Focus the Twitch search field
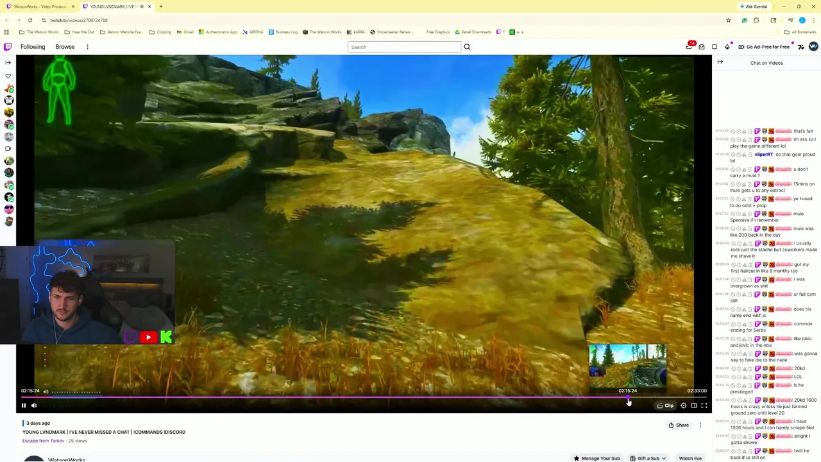Image resolution: width=821 pixels, height=462 pixels. click(x=404, y=47)
